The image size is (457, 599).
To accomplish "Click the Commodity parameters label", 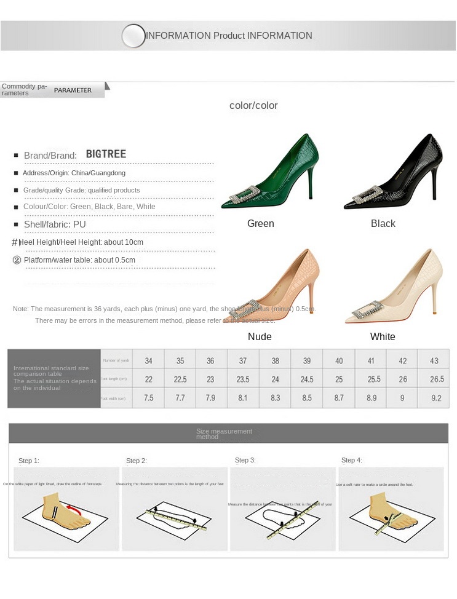I will (x=24, y=90).
